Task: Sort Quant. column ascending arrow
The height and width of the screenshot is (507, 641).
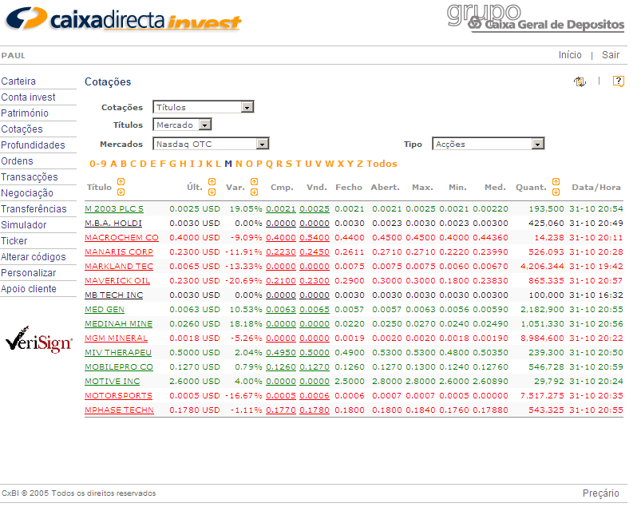Action: [x=556, y=182]
